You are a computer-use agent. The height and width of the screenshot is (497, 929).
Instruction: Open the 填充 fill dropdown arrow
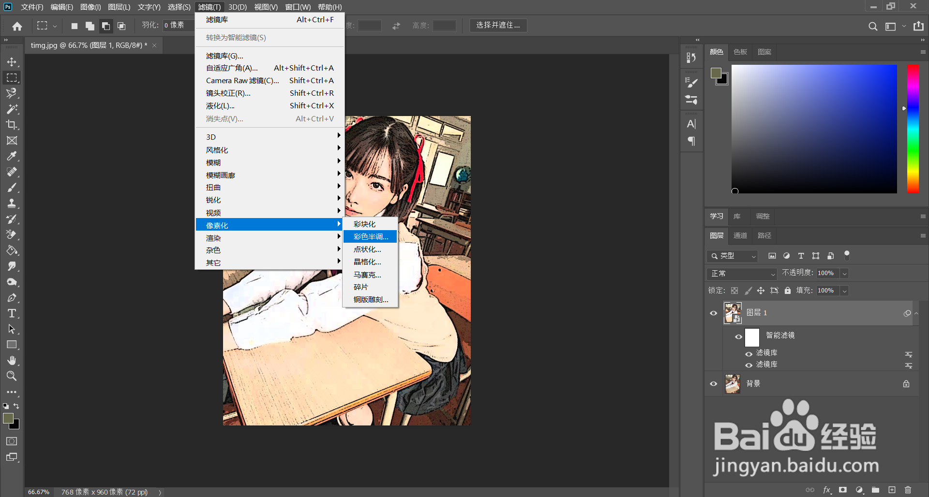[844, 291]
